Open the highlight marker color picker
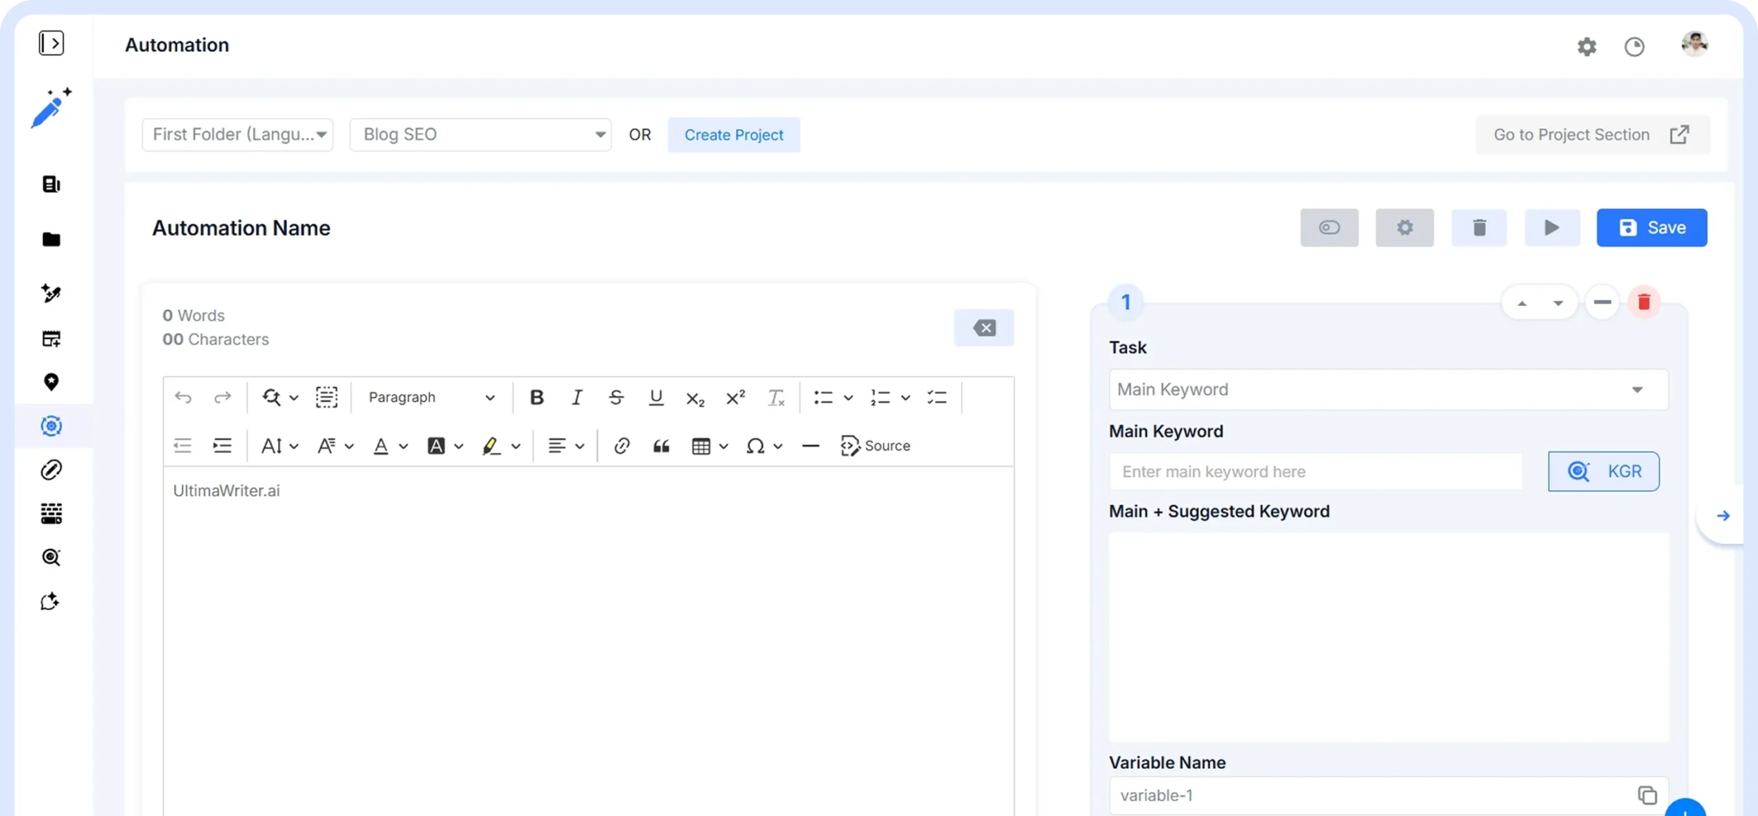Viewport: 1758px width, 816px height. pos(501,446)
